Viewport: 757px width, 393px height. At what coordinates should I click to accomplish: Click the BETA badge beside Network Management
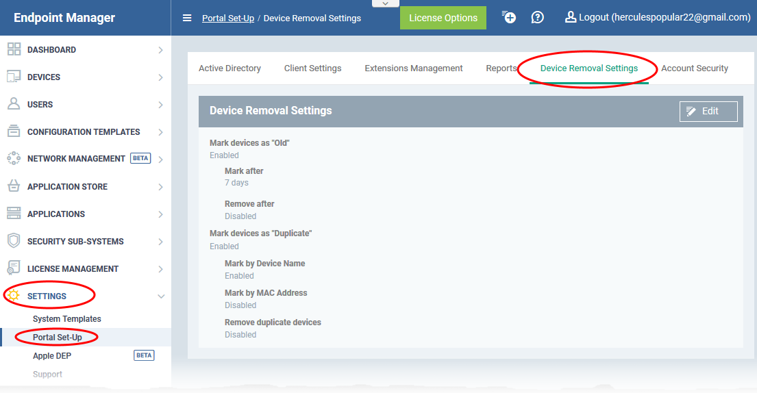click(x=140, y=158)
